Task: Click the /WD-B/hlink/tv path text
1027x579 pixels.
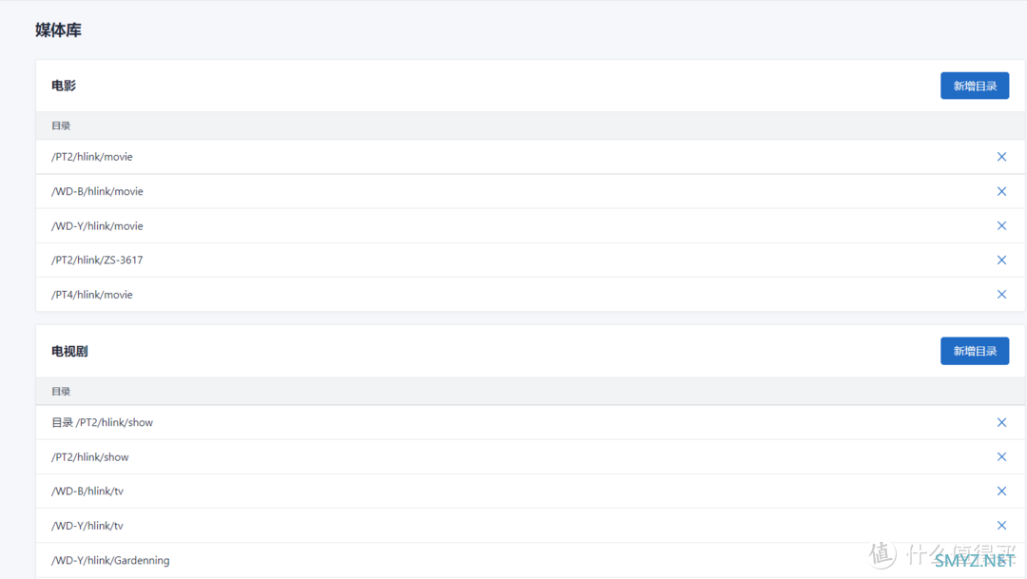Action: pos(87,492)
